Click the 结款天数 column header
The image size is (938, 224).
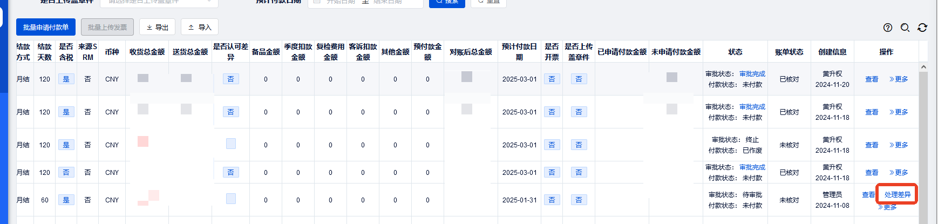pos(44,52)
